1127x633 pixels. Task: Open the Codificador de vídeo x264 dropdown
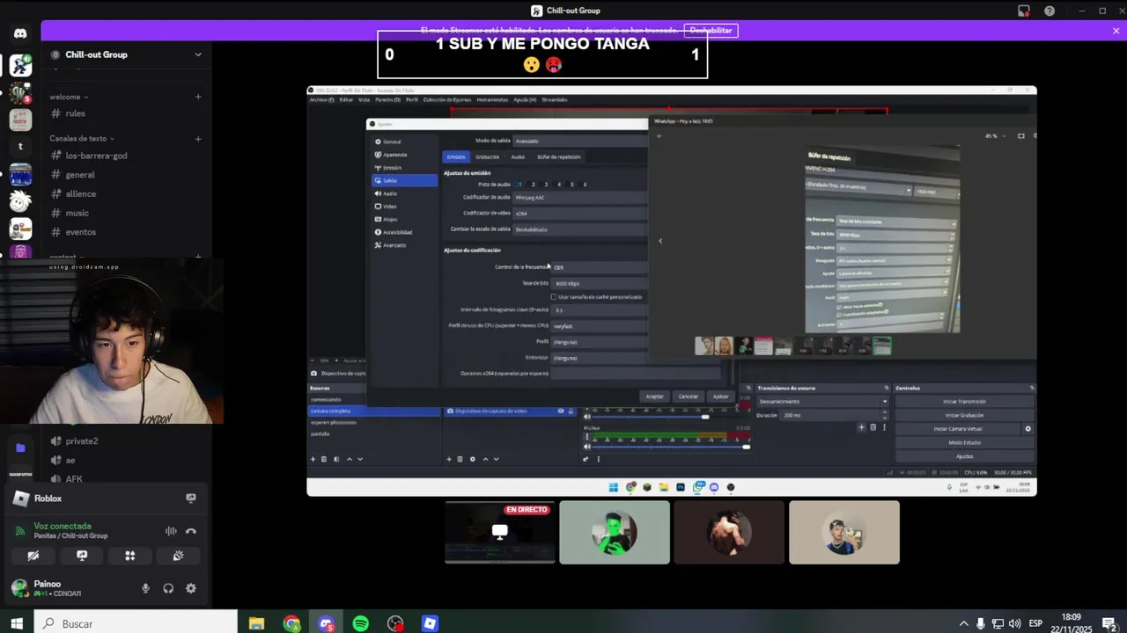[x=580, y=213]
